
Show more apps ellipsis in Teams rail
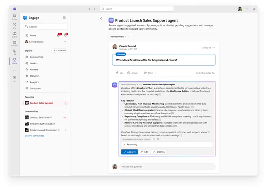[x=15, y=70]
